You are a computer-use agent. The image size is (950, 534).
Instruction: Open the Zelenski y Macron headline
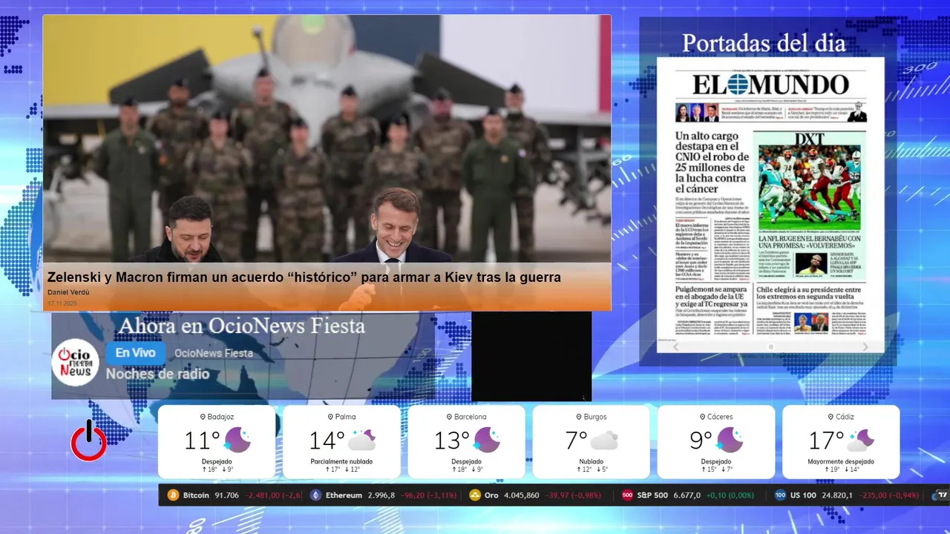[x=304, y=277]
